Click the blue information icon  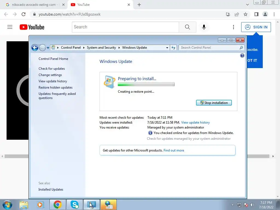tap(150, 133)
